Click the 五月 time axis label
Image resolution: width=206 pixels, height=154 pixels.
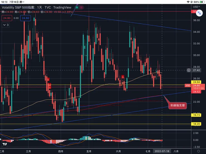[89, 152]
